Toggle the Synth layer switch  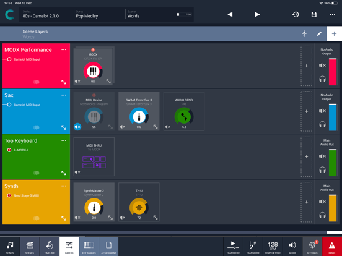pos(36,218)
